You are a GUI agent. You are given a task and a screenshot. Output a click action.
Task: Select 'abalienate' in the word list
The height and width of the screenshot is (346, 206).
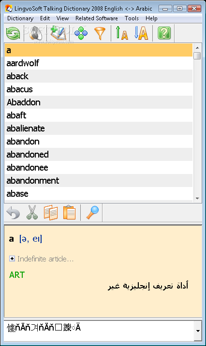pos(99,128)
